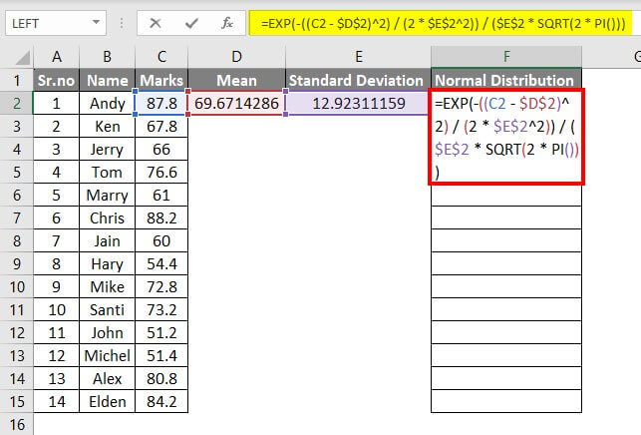
Task: Select the name cell Mike
Action: tap(107, 286)
